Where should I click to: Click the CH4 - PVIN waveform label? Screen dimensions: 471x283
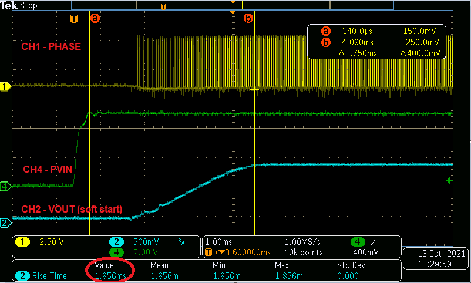coord(48,169)
